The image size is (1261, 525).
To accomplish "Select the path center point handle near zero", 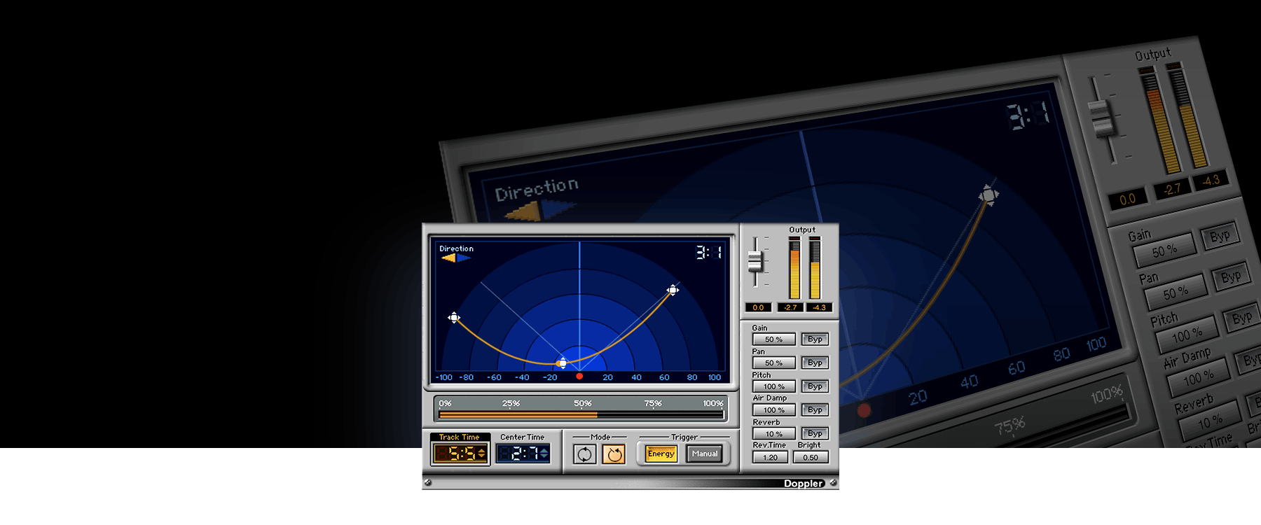I will point(562,363).
